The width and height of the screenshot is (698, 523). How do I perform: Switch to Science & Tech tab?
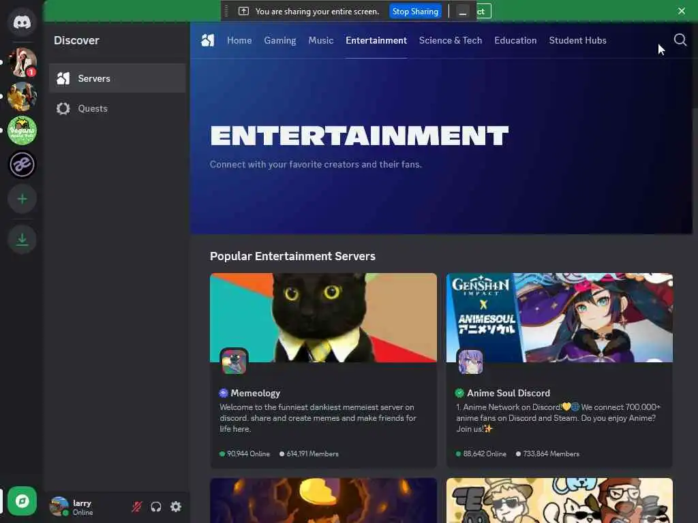[x=451, y=40]
